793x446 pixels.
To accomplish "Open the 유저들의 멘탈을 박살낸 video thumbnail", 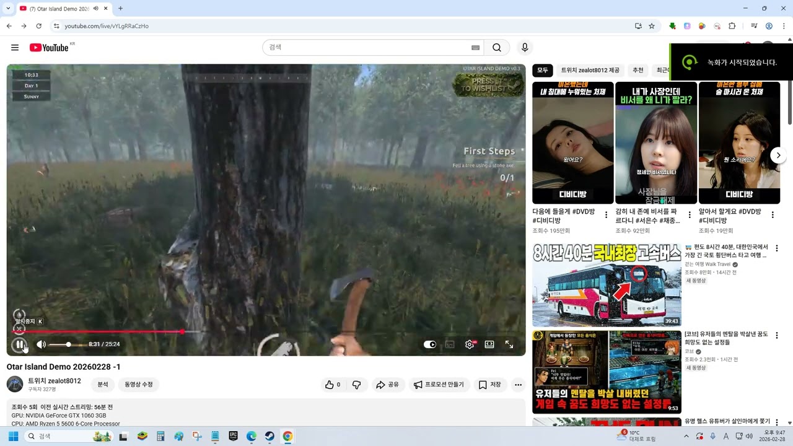I will point(607,372).
